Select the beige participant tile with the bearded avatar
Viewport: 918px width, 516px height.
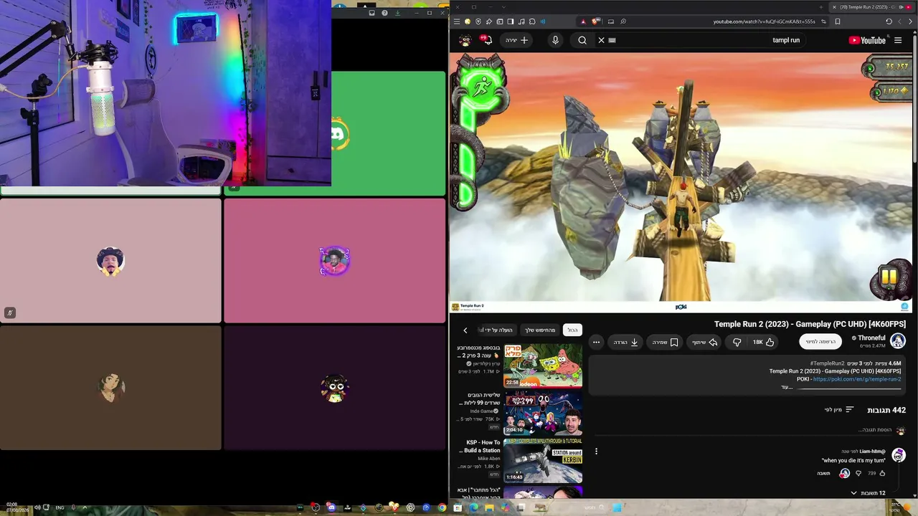click(110, 261)
